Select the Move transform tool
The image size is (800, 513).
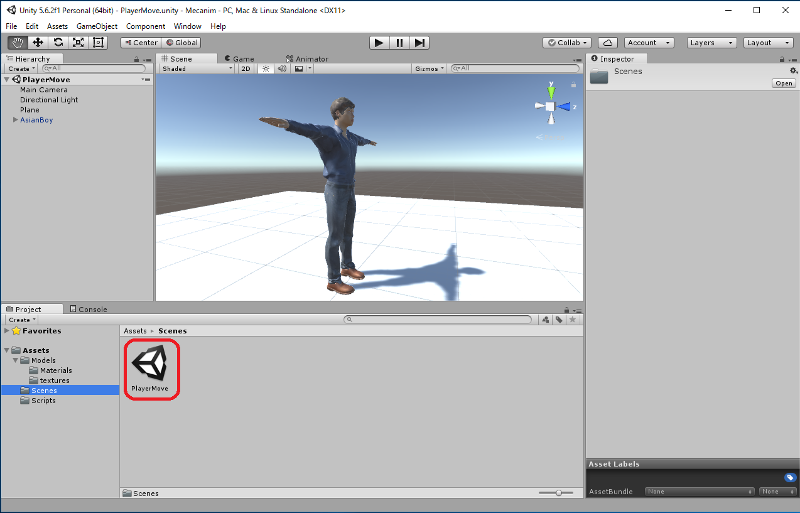click(x=38, y=43)
